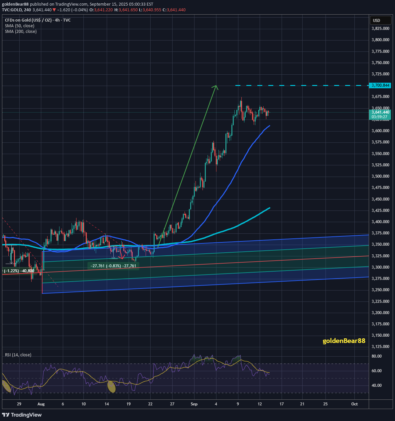
Task: Click the 3,450.000 price axis label
Action: click(x=380, y=199)
